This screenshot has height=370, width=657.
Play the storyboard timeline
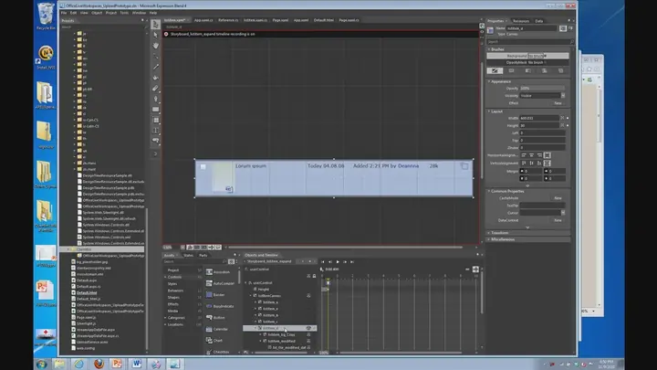(338, 262)
